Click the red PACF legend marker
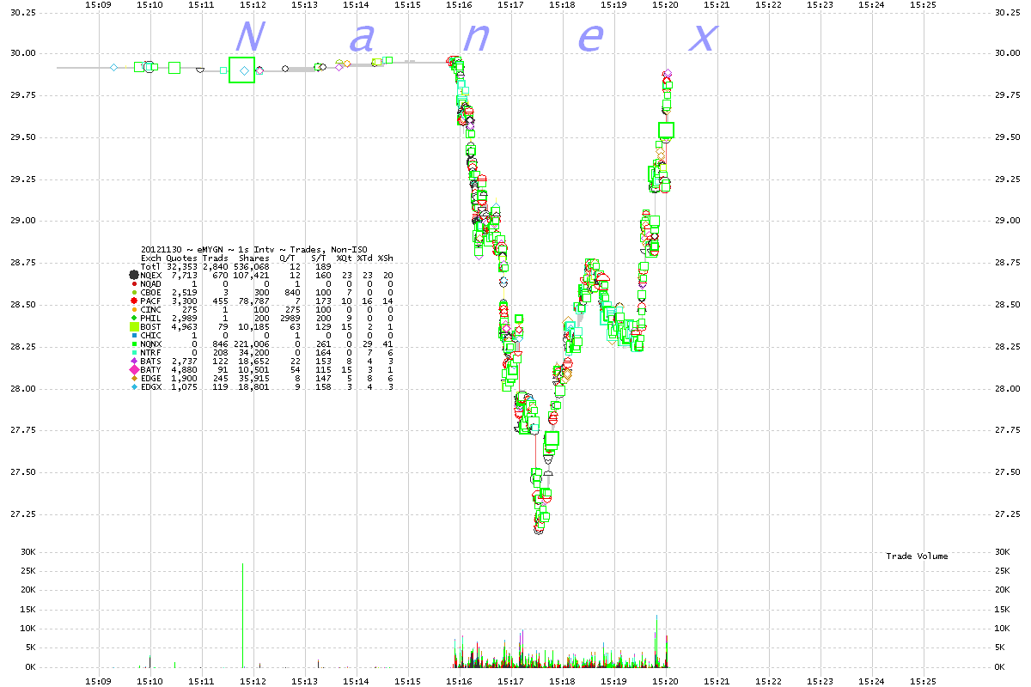Screen dimensions: 1031x687 click(133, 301)
